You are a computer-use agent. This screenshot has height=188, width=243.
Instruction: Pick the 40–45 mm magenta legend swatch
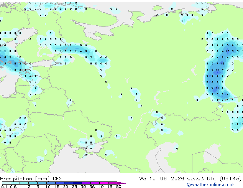tap(104, 183)
